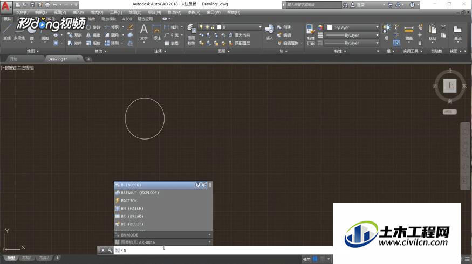Open the ByLayer linetype dropdown
This screenshot has height=264, width=472.
click(351, 43)
